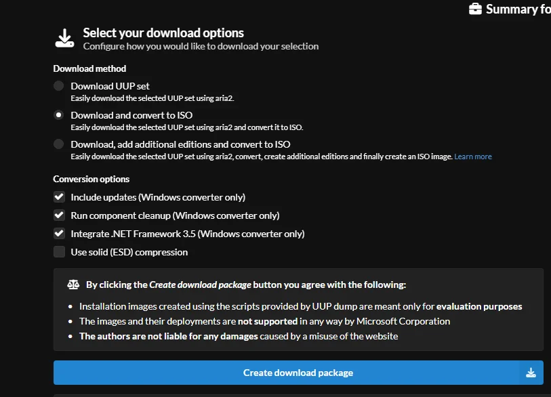Choose the Download and convert to ISO radio
The height and width of the screenshot is (397, 551).
(x=59, y=115)
